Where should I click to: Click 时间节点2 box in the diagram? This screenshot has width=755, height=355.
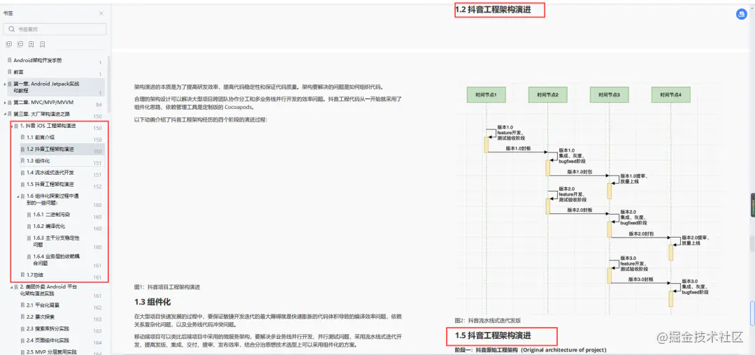(547, 95)
